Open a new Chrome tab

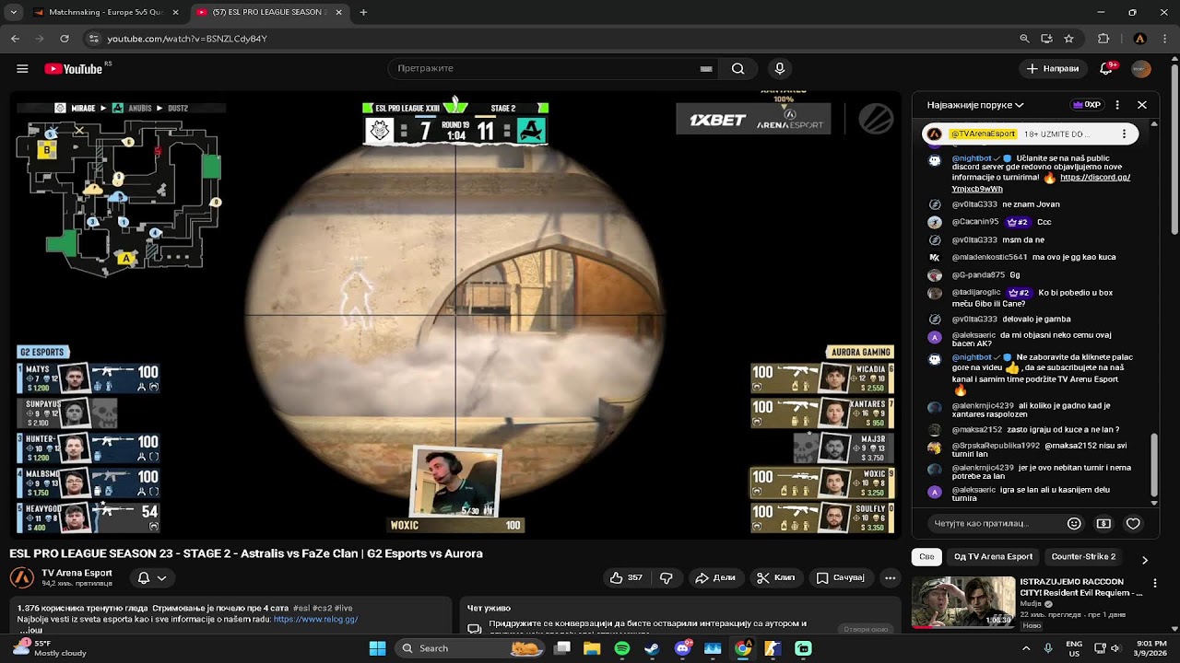tap(363, 12)
